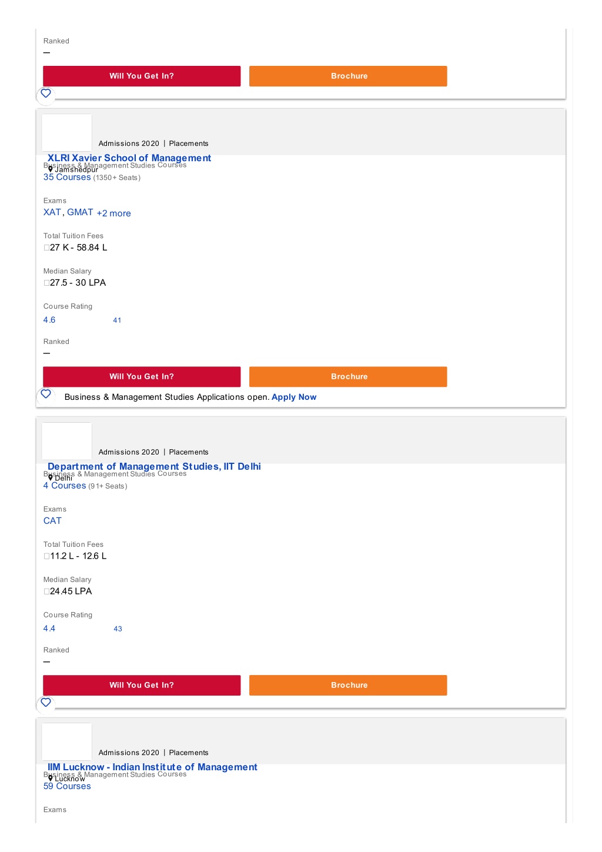Open IIT Delhi logo thumbnail
602x852 pixels.
(x=67, y=441)
